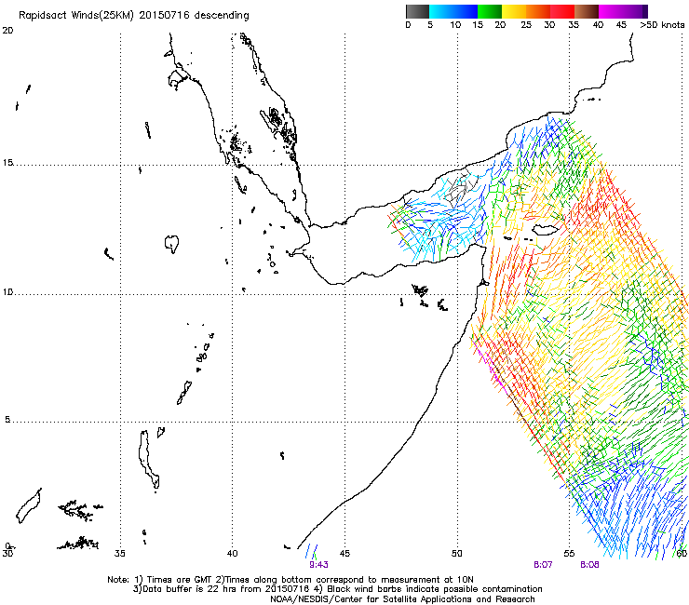689x605 pixels.
Task: Click the '8:07' overpass time label
Action: 543,565
